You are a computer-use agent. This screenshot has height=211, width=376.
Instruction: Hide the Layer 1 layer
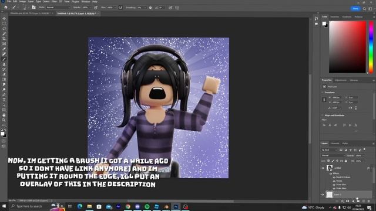[323, 195]
